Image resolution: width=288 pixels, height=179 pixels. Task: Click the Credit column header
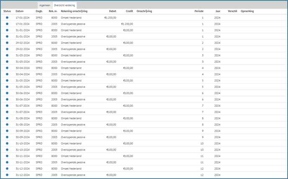[129, 11]
